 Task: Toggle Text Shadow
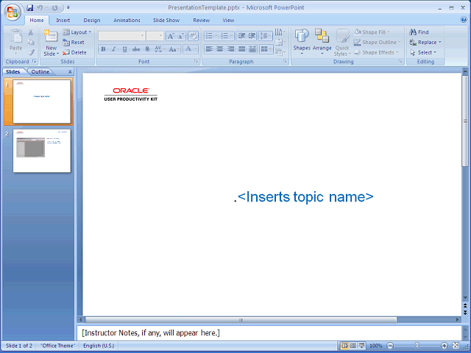147,49
